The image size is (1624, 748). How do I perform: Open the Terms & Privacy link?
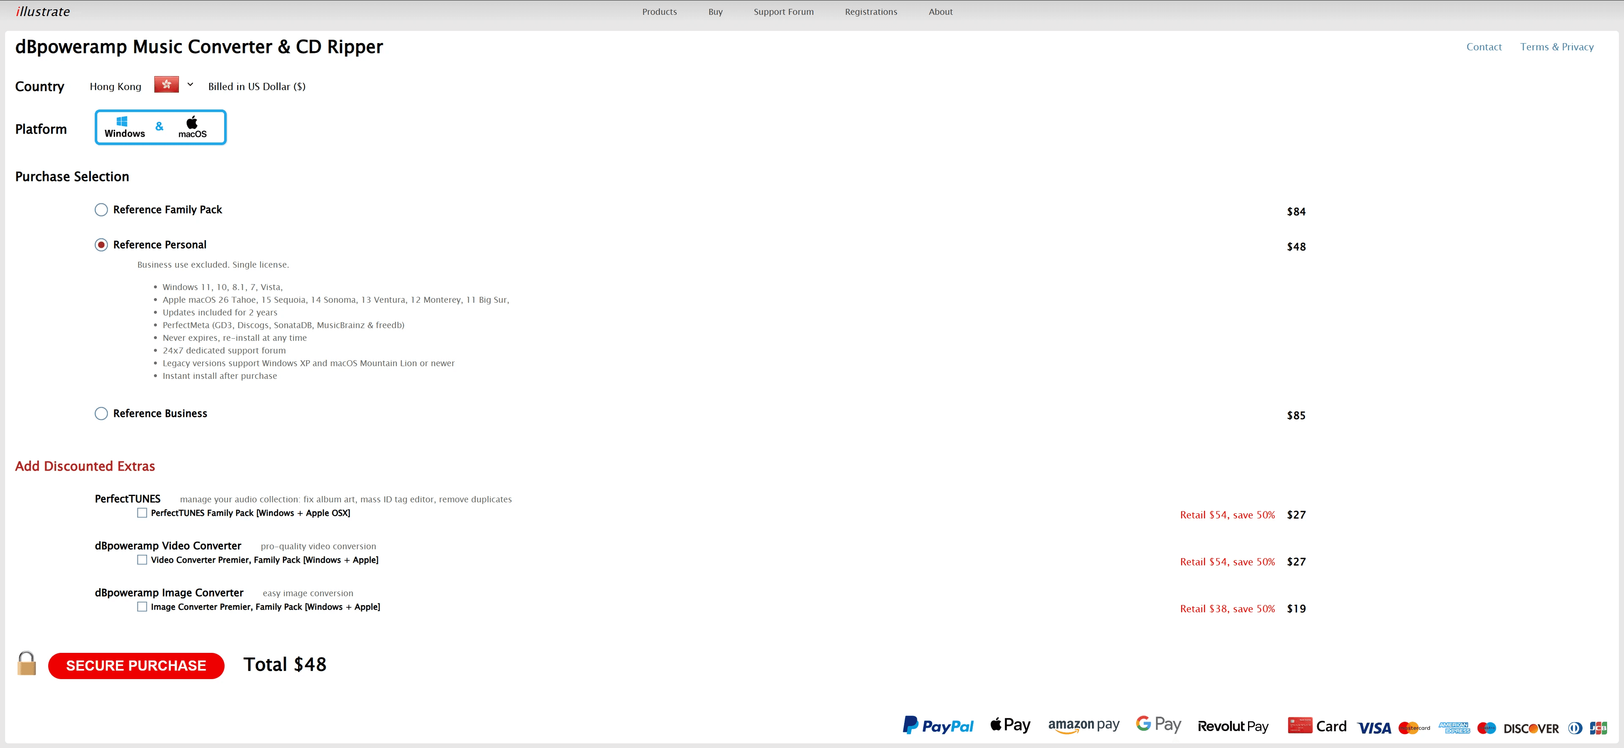[x=1556, y=47]
